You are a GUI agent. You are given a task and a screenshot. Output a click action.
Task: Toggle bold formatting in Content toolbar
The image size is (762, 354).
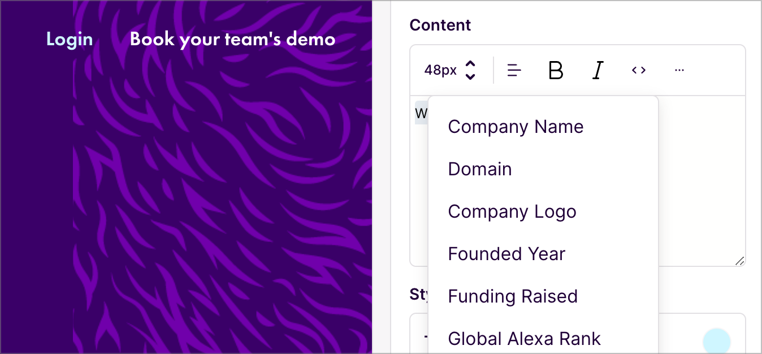pos(556,70)
